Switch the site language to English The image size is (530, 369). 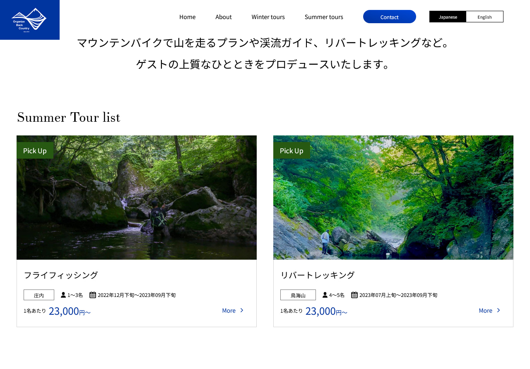click(x=484, y=17)
